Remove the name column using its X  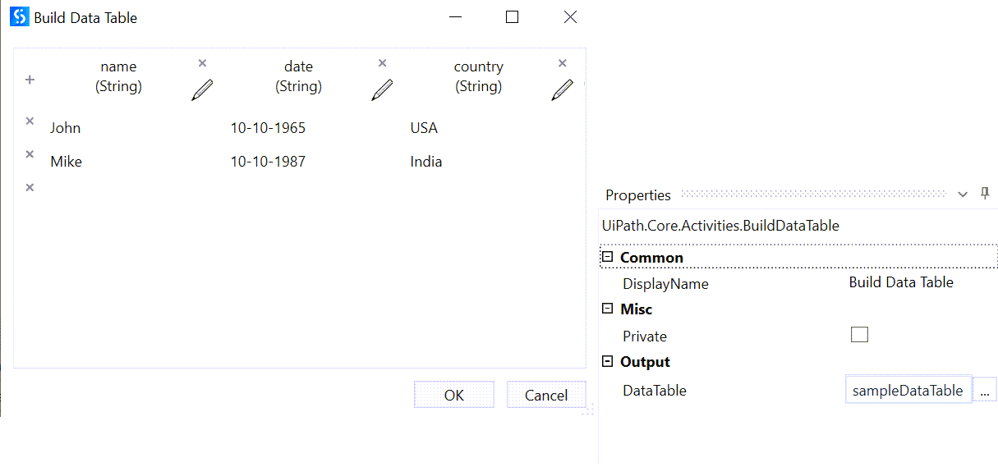203,63
